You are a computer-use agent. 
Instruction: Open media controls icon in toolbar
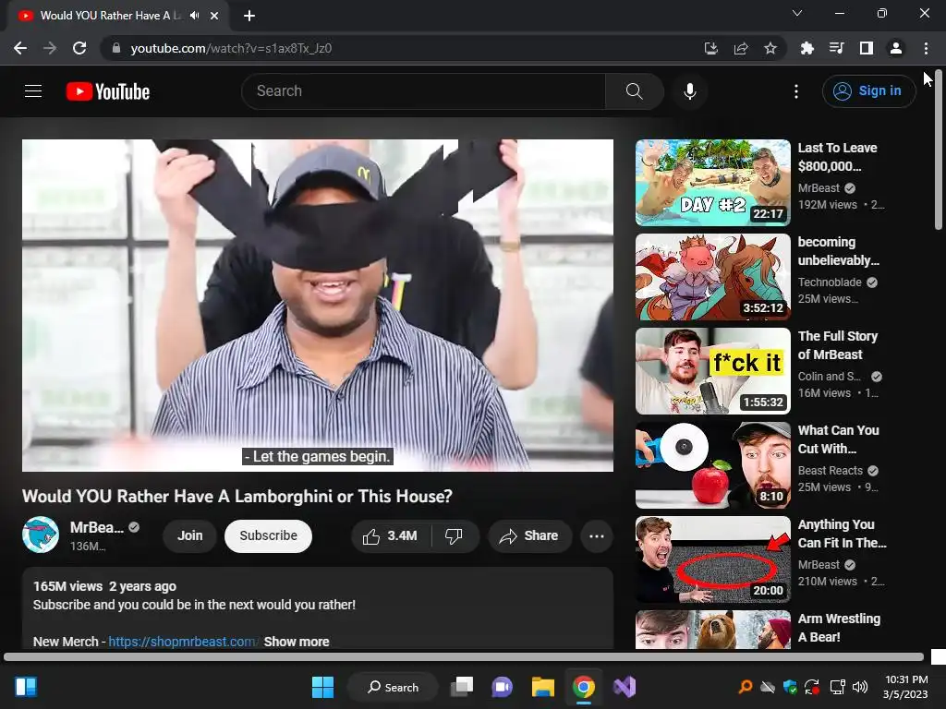coord(837,48)
